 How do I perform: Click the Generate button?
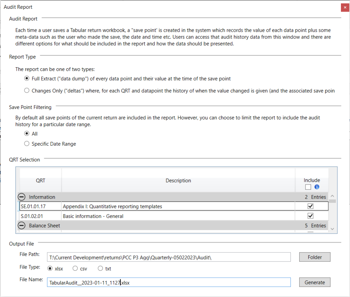pos(314,282)
